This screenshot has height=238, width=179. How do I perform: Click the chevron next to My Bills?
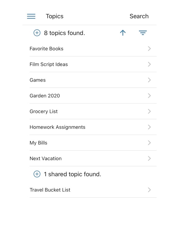click(x=149, y=143)
